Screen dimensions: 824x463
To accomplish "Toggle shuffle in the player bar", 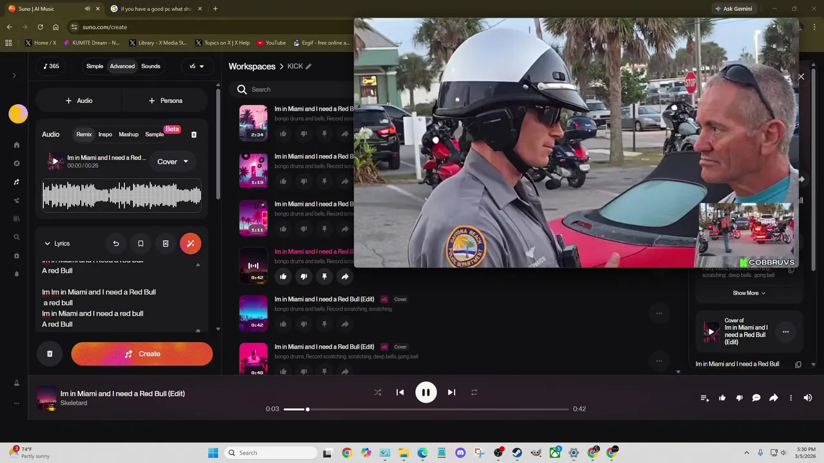I will 378,392.
